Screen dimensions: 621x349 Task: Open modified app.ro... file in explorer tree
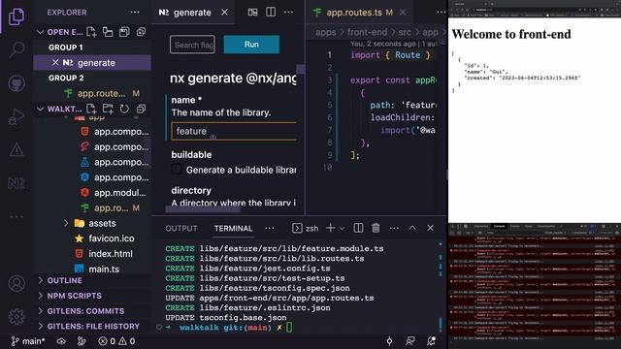(111, 207)
